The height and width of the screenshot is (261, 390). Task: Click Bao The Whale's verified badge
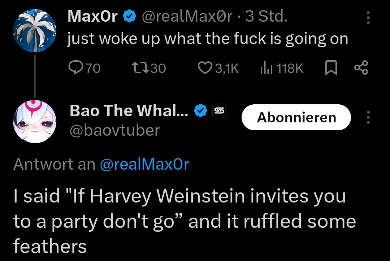tap(200, 111)
